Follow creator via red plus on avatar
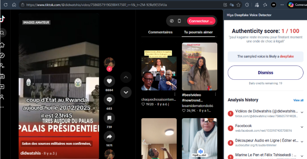307x159 pixels. point(109,69)
